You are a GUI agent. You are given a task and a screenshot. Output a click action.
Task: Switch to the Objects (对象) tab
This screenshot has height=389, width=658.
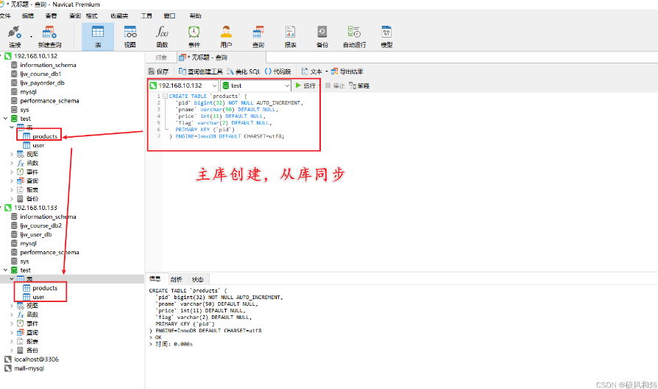click(x=161, y=57)
